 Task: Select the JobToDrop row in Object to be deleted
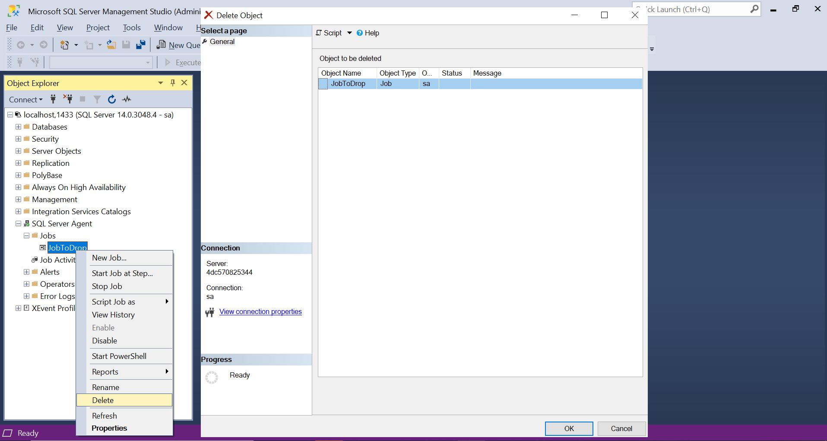(x=348, y=83)
